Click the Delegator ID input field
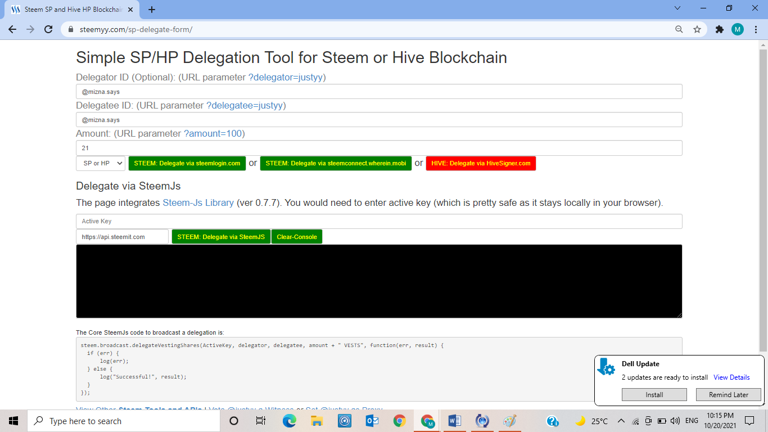The image size is (768, 432). pyautogui.click(x=379, y=91)
